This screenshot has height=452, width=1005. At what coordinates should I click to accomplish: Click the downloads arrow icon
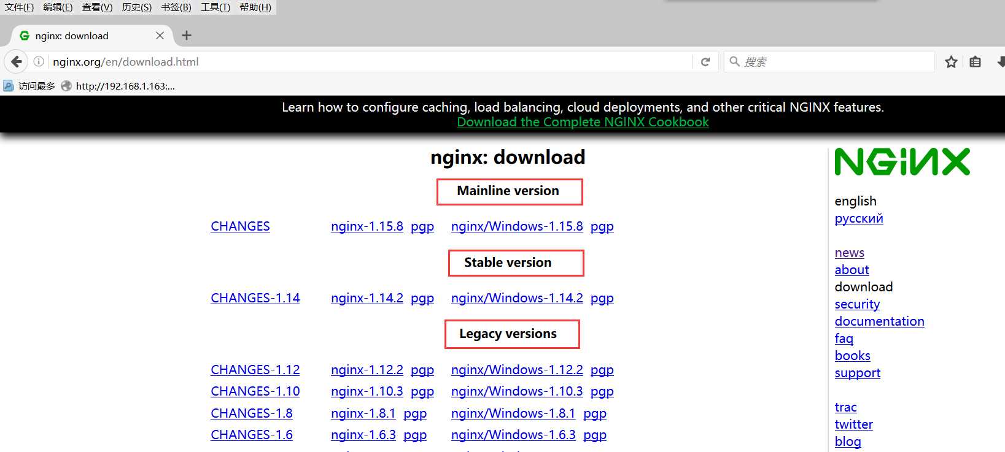(x=1001, y=61)
